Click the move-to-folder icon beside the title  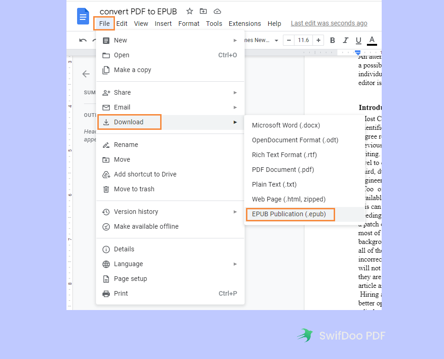pyautogui.click(x=204, y=12)
